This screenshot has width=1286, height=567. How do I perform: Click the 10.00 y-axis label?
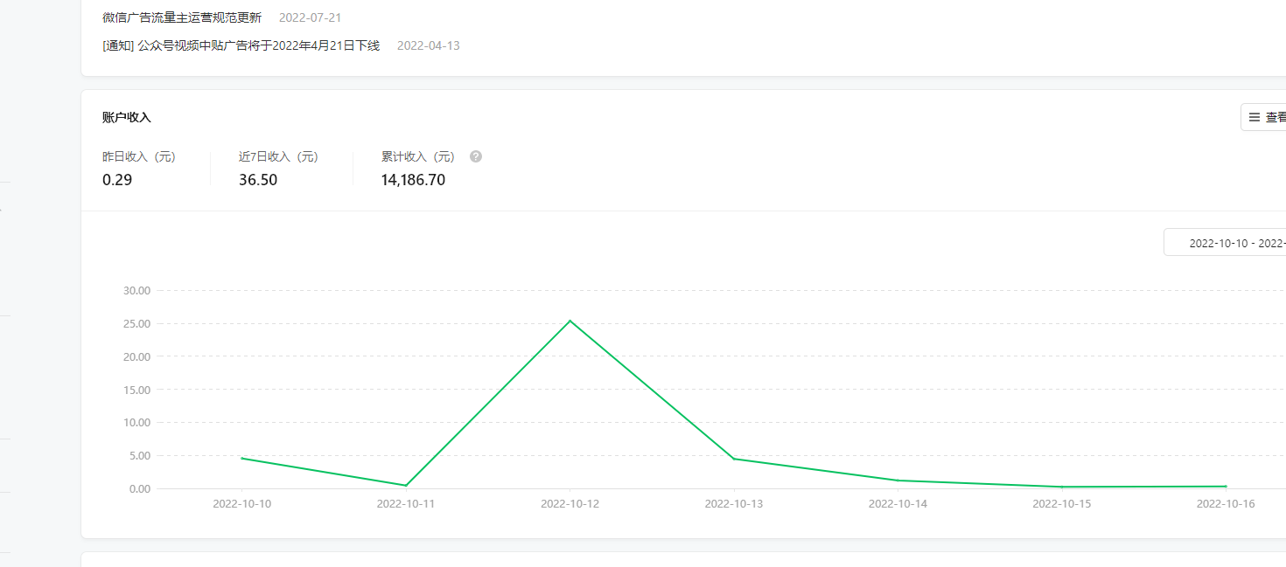136,422
